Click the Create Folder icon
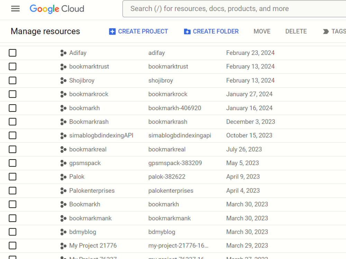This screenshot has width=346, height=259. 187,31
